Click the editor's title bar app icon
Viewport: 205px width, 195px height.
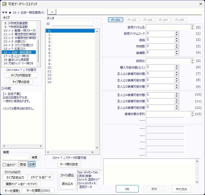pos(5,4)
